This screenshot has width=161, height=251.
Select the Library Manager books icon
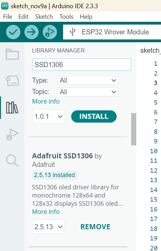(12, 107)
